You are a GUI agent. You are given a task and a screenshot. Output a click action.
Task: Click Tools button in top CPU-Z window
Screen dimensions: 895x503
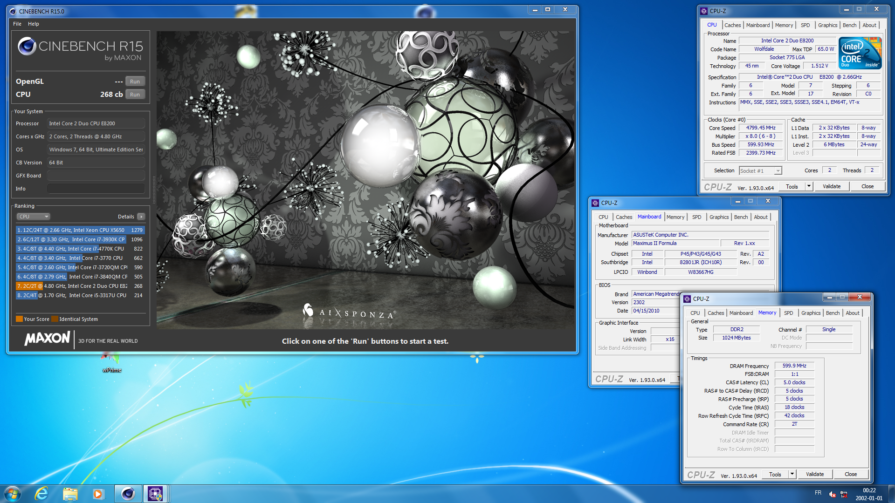click(792, 186)
